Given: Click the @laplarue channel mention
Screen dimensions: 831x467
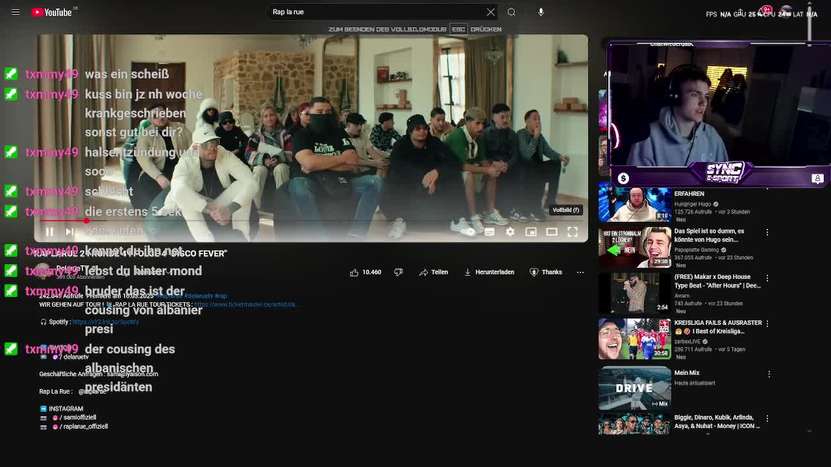Looking at the screenshot, I should 92,392.
